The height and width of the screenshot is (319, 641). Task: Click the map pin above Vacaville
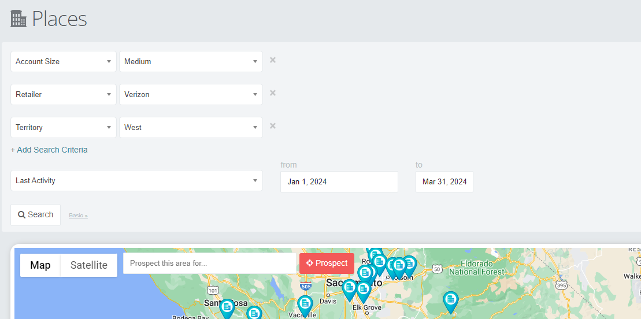(x=305, y=306)
